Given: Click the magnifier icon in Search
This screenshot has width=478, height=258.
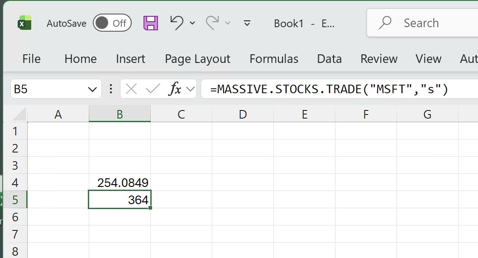Looking at the screenshot, I should 385,23.
